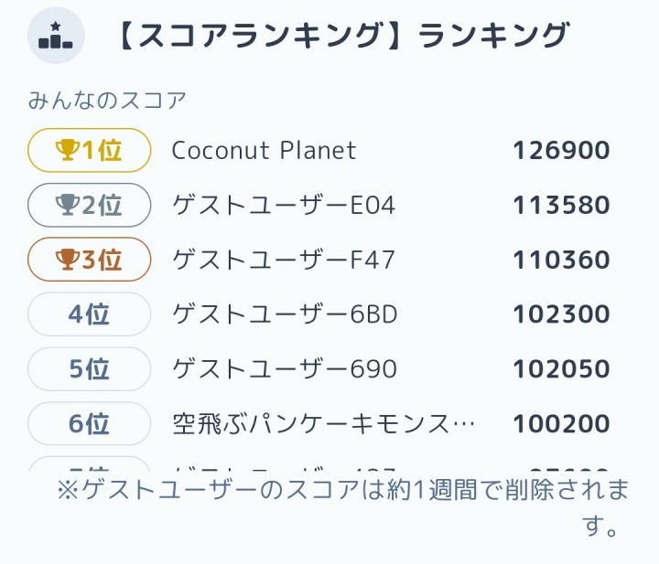659x564 pixels.
Task: Click the silver trophy icon for 2位
Action: coord(67,205)
